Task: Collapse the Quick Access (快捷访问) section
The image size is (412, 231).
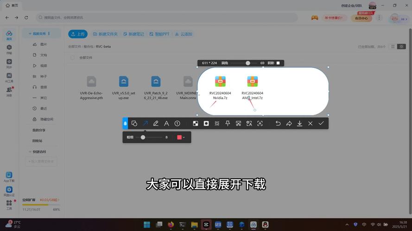Action: tap(30, 152)
